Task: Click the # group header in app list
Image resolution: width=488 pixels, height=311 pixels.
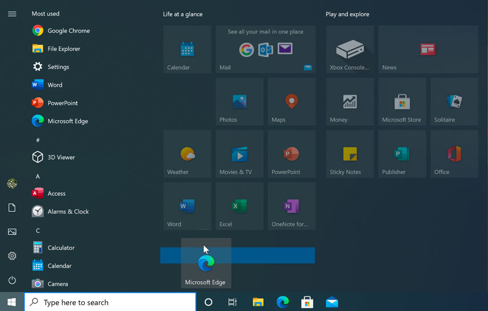Action: [x=38, y=140]
